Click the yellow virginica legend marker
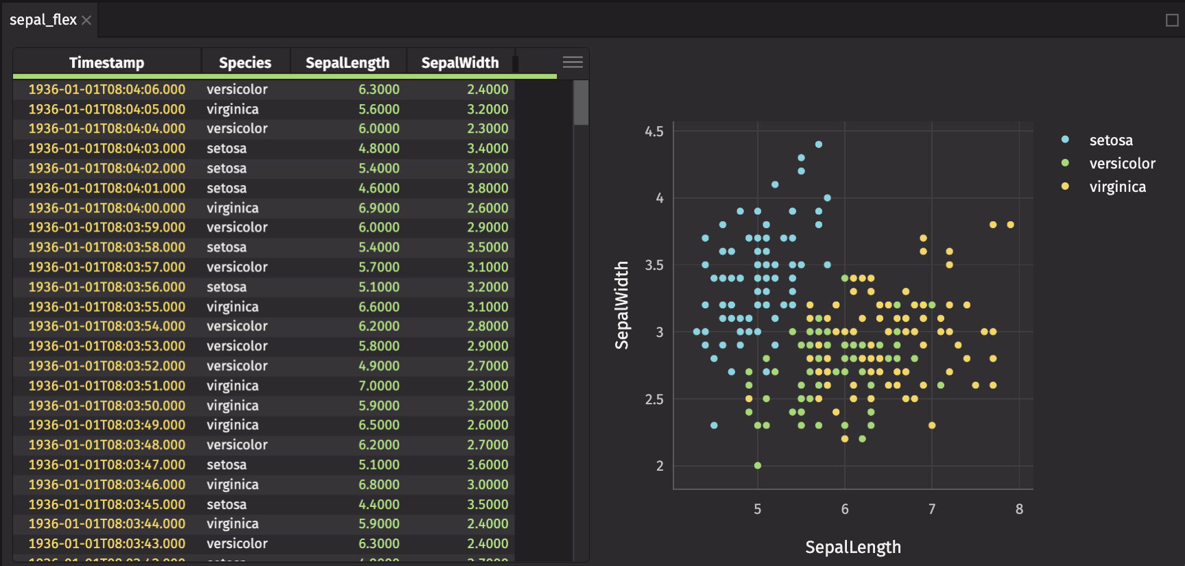 (1065, 186)
